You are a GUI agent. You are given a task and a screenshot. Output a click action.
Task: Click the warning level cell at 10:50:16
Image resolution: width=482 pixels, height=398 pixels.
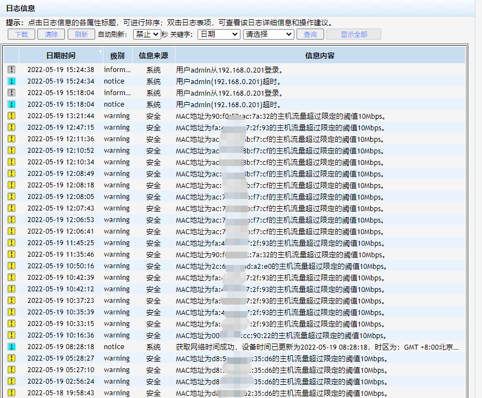point(117,266)
